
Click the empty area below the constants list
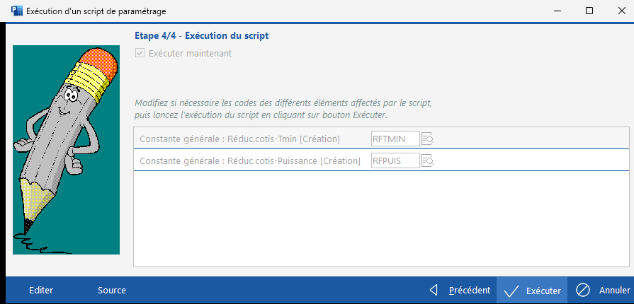tap(381, 219)
